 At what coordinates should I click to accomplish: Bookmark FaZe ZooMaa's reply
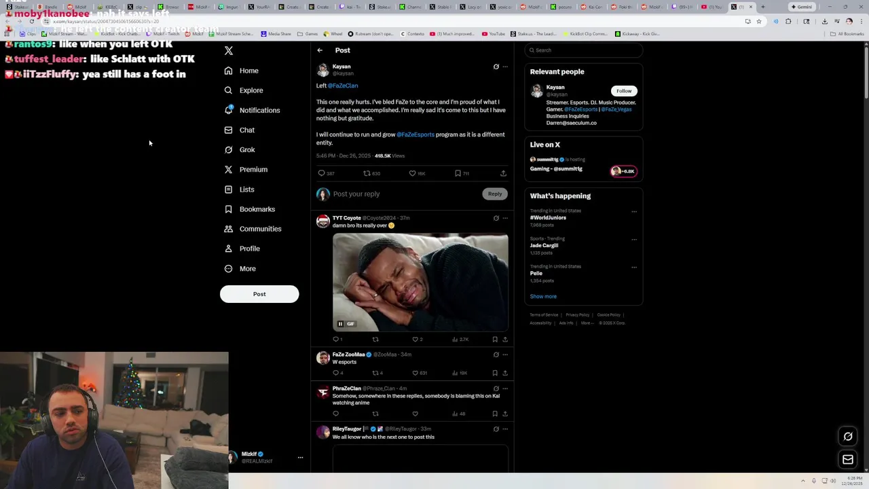[495, 373]
